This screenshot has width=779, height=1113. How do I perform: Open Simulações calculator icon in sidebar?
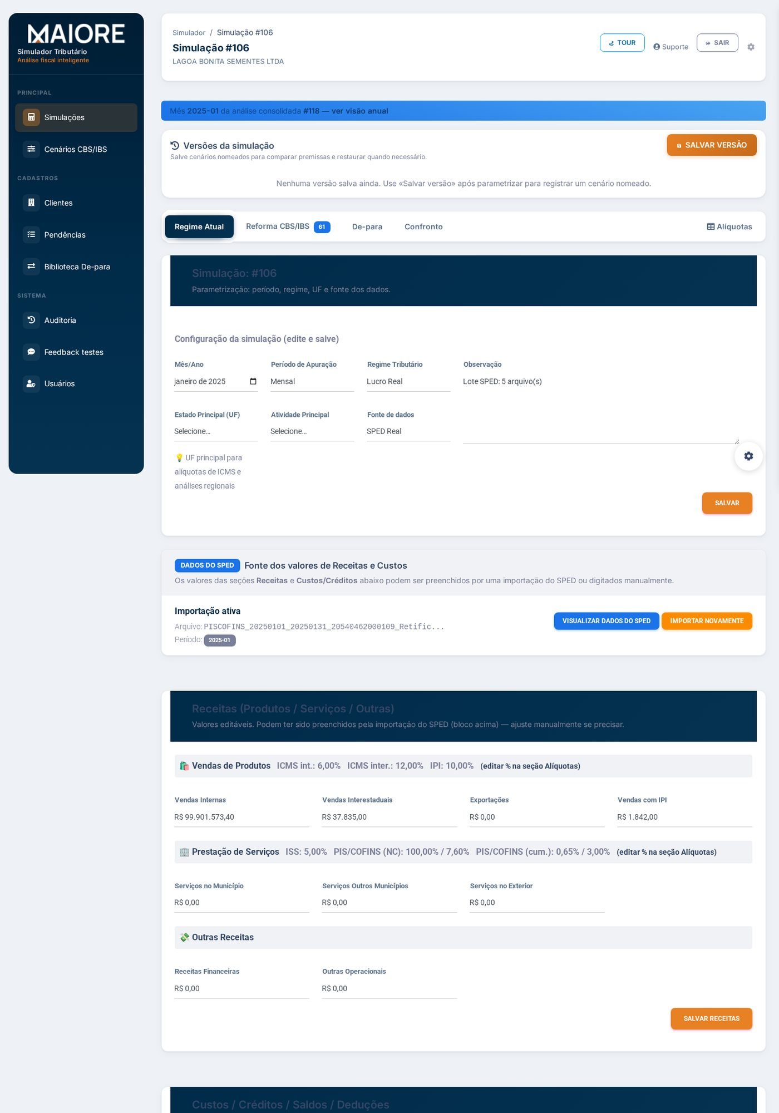click(31, 117)
